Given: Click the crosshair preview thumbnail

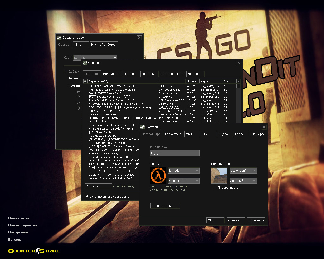Looking at the screenshot, I should tap(219, 175).
